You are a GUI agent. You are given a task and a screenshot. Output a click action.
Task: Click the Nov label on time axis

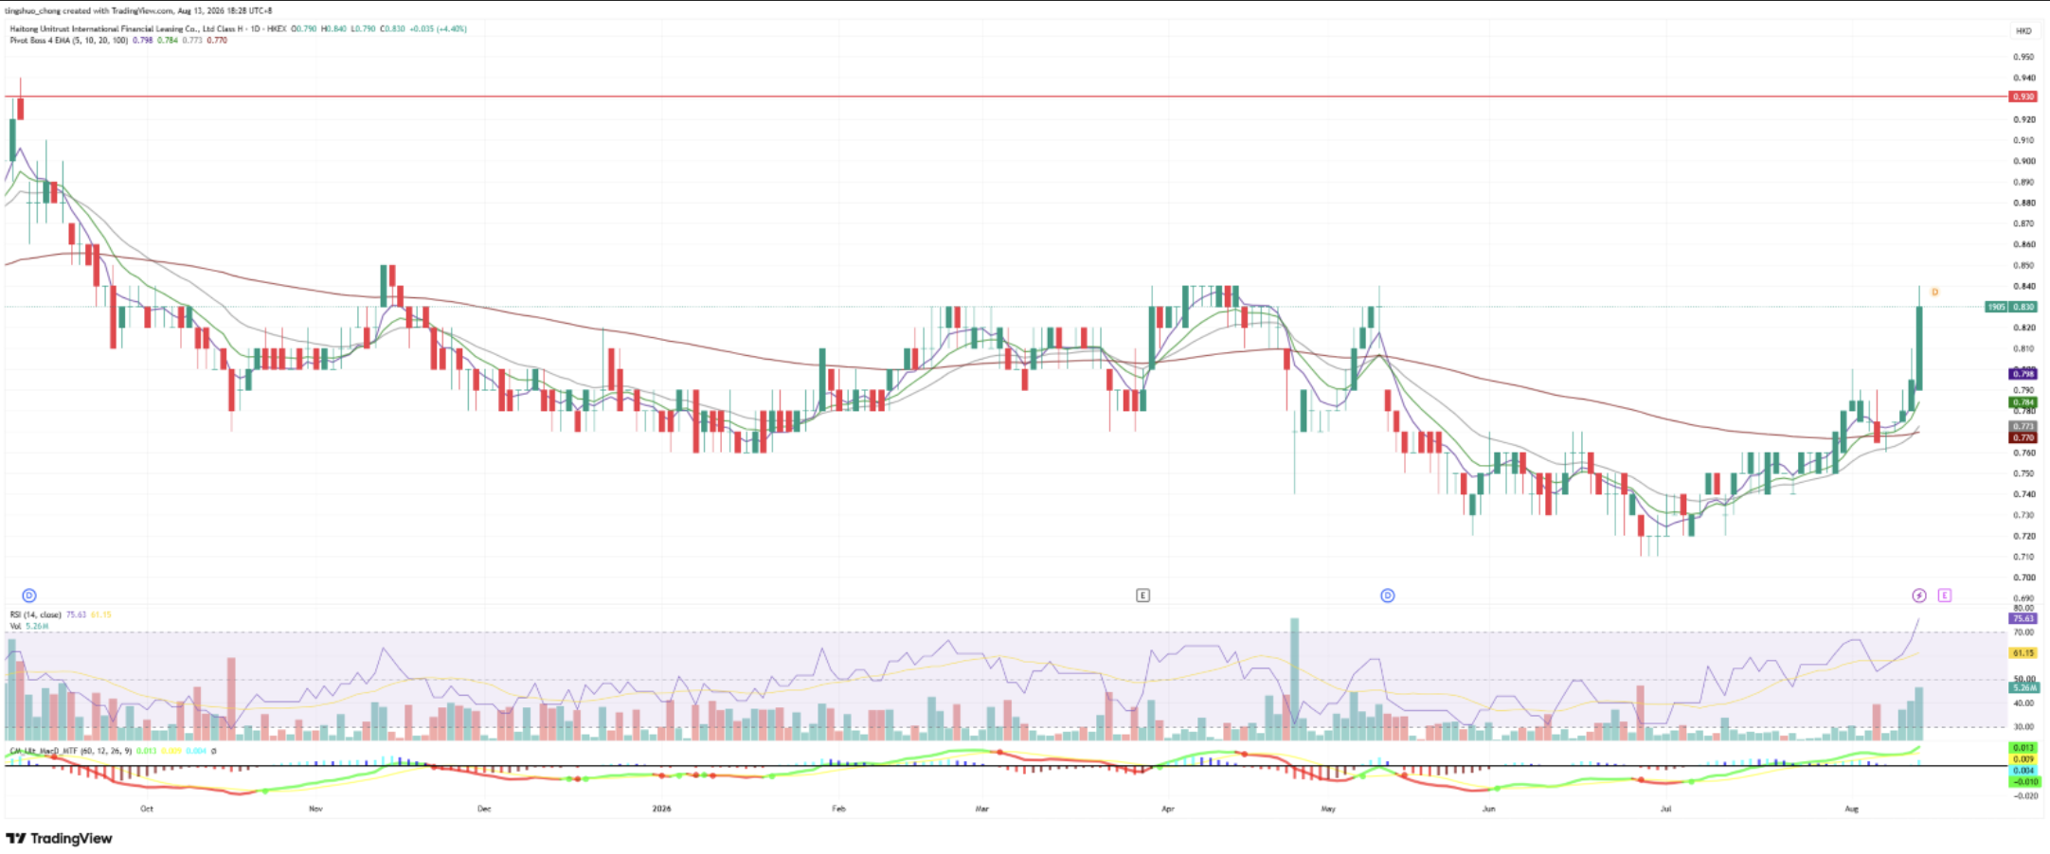[315, 809]
